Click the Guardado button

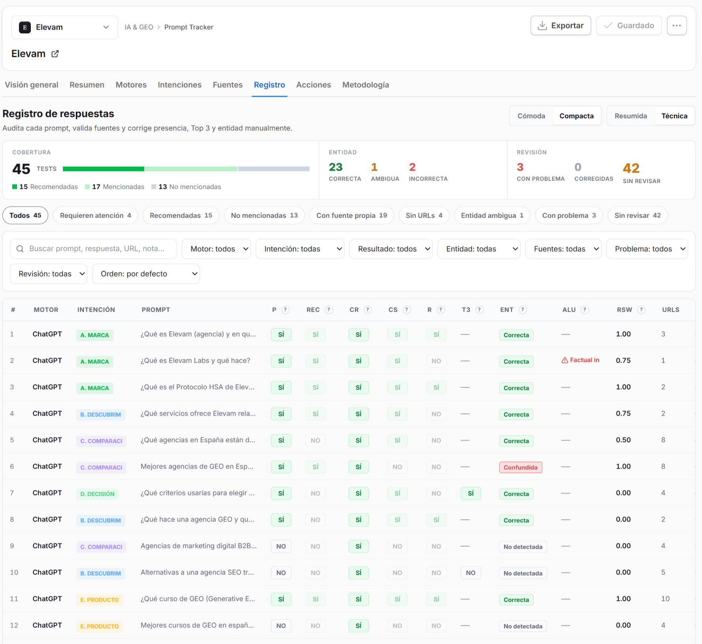point(629,26)
